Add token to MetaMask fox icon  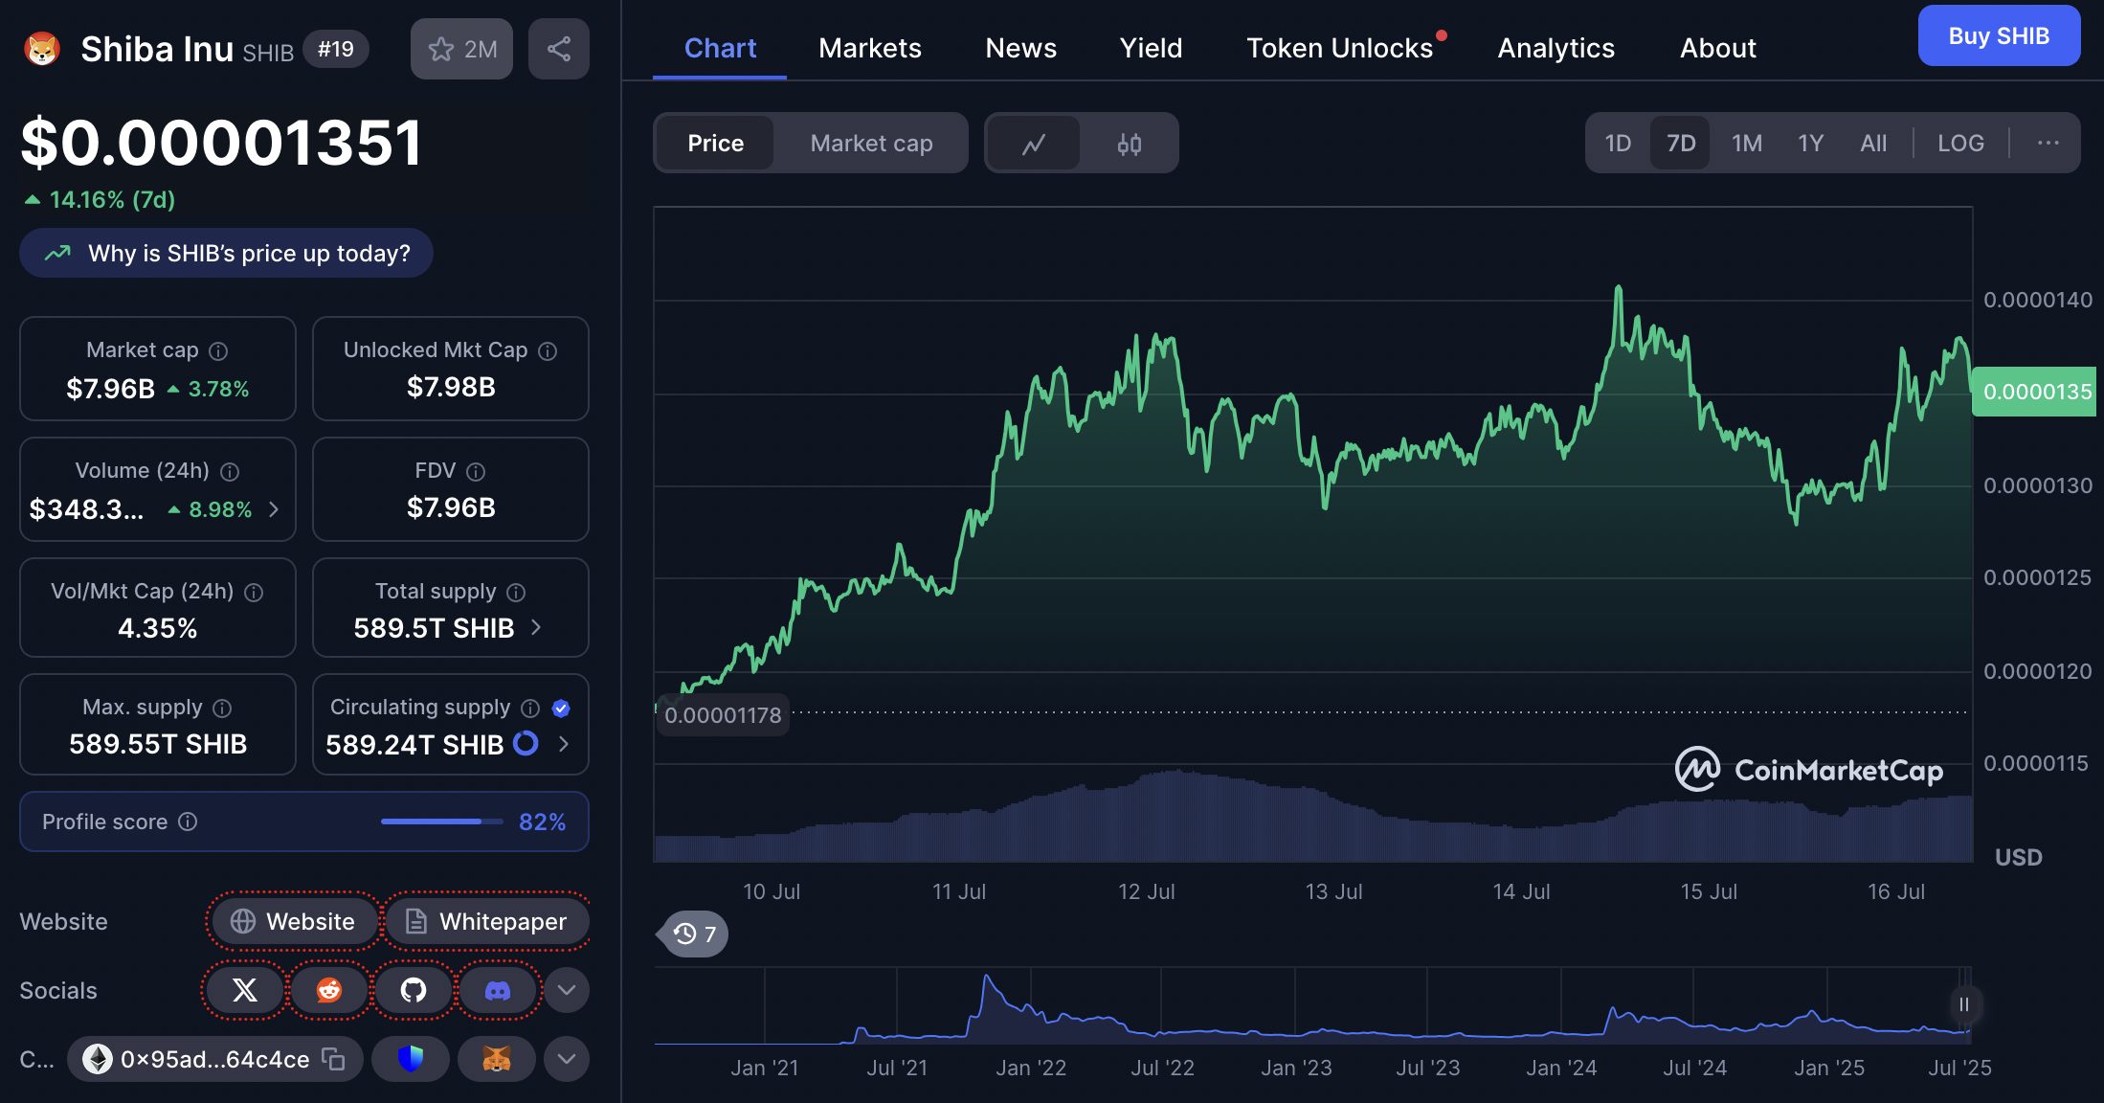click(x=496, y=1059)
